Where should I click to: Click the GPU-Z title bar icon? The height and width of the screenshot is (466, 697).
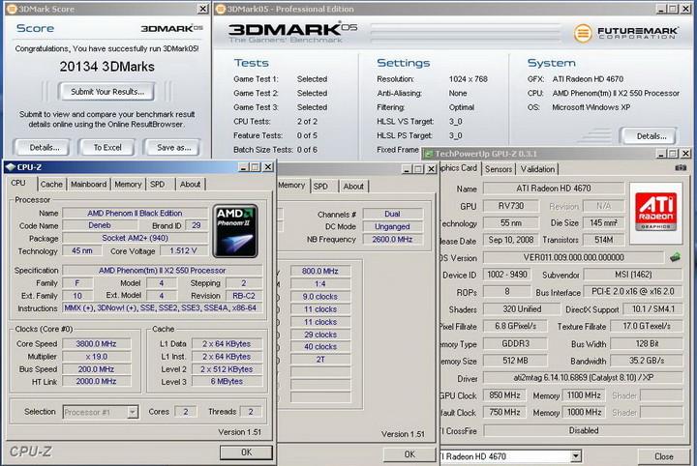(x=429, y=154)
